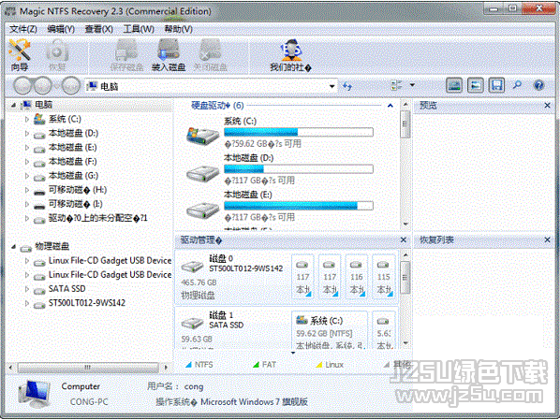The width and height of the screenshot is (560, 420).
Task: Open the 工具(W) menu
Action: click(x=139, y=29)
